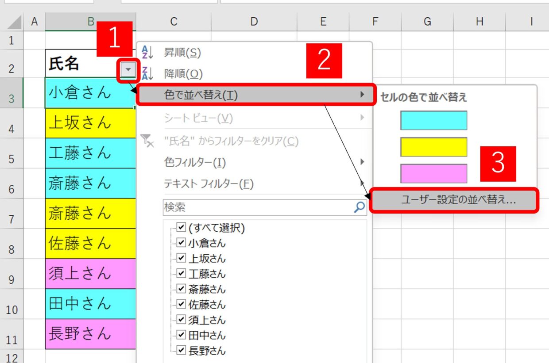Select cell containing 工藤さん
549x363 pixels.
(90, 153)
